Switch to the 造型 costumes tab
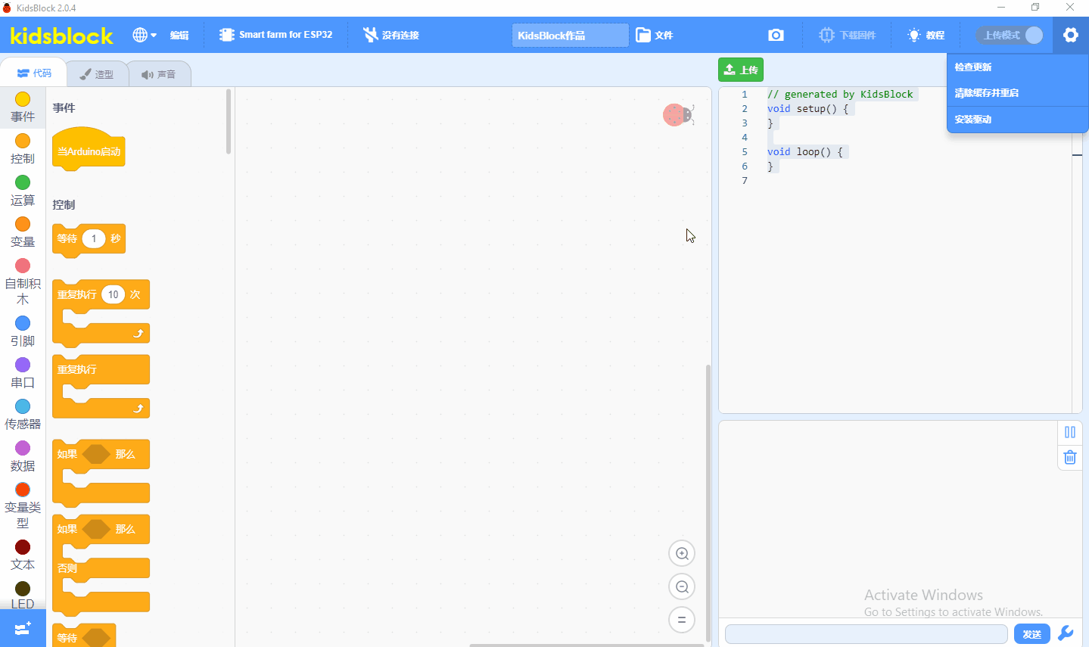The height and width of the screenshot is (647, 1089). click(x=97, y=74)
